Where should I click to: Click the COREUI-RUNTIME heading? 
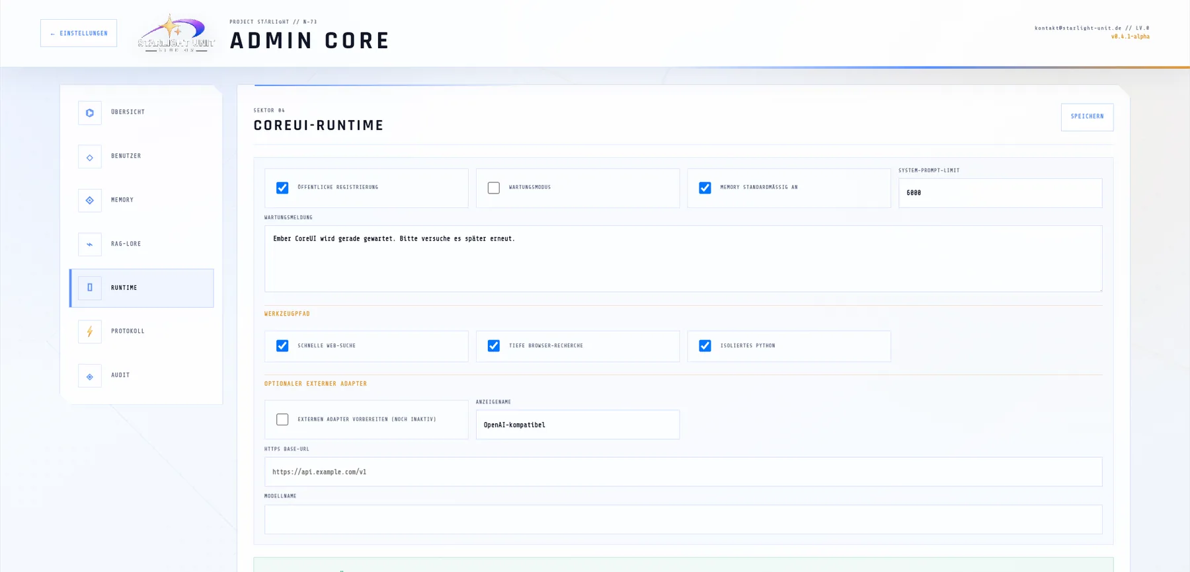click(319, 125)
